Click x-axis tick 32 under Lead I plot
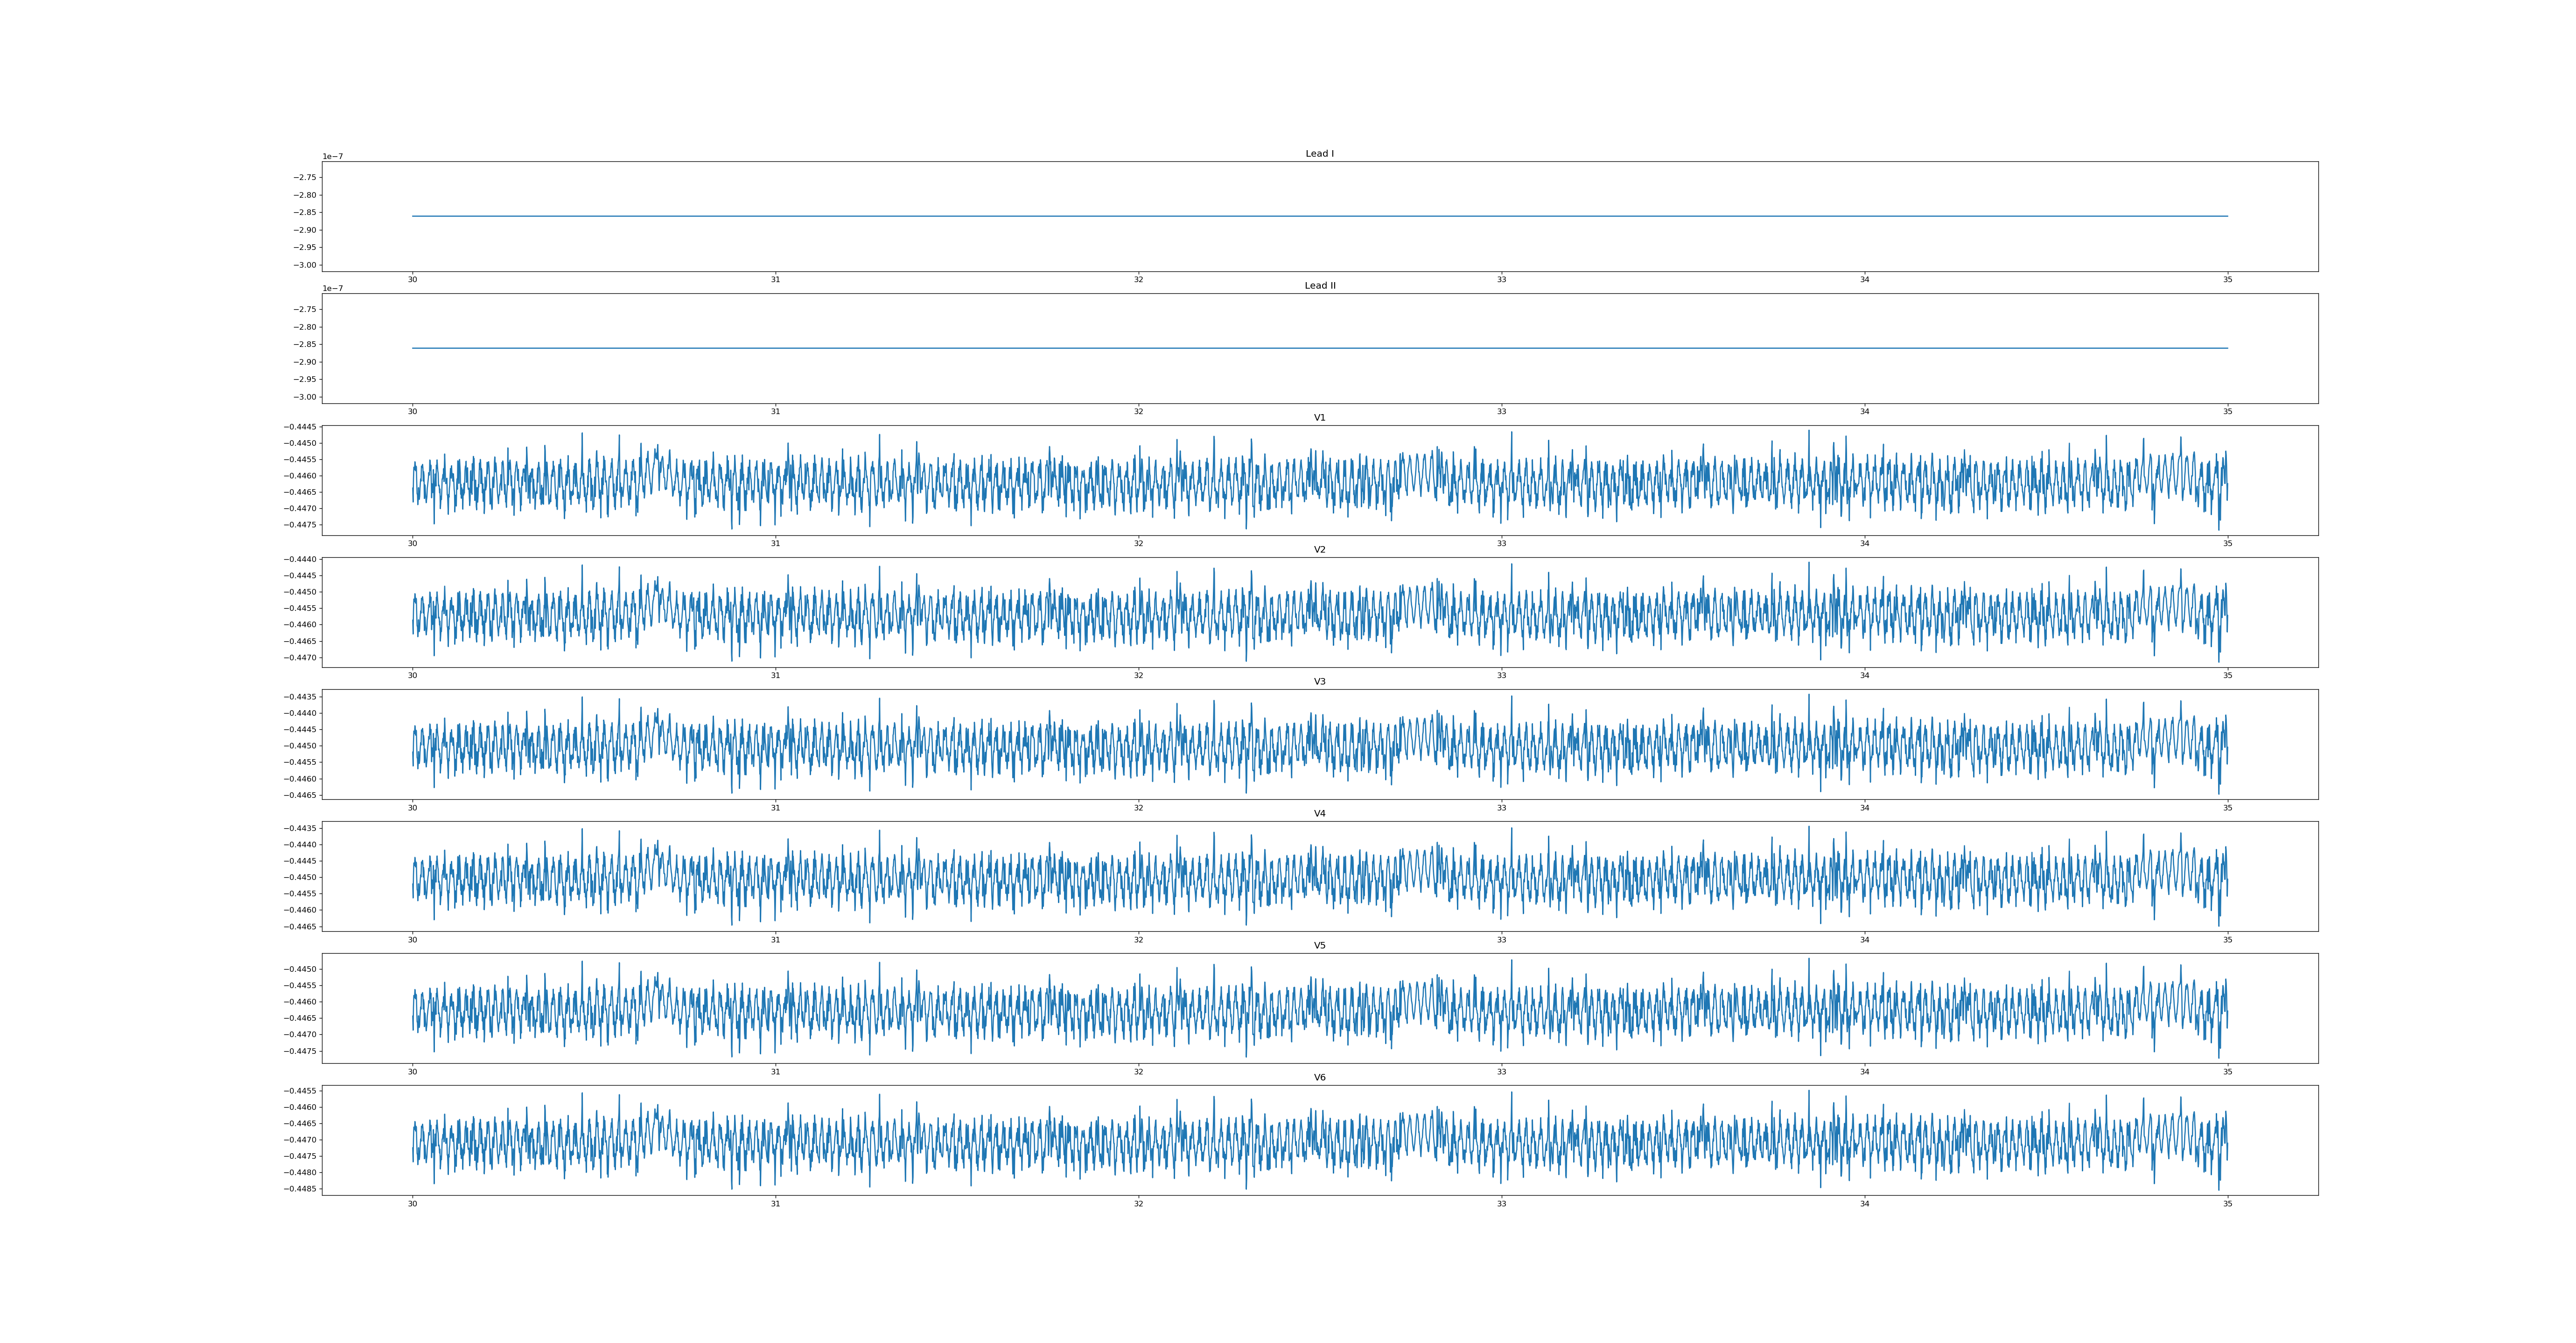 pos(1138,280)
